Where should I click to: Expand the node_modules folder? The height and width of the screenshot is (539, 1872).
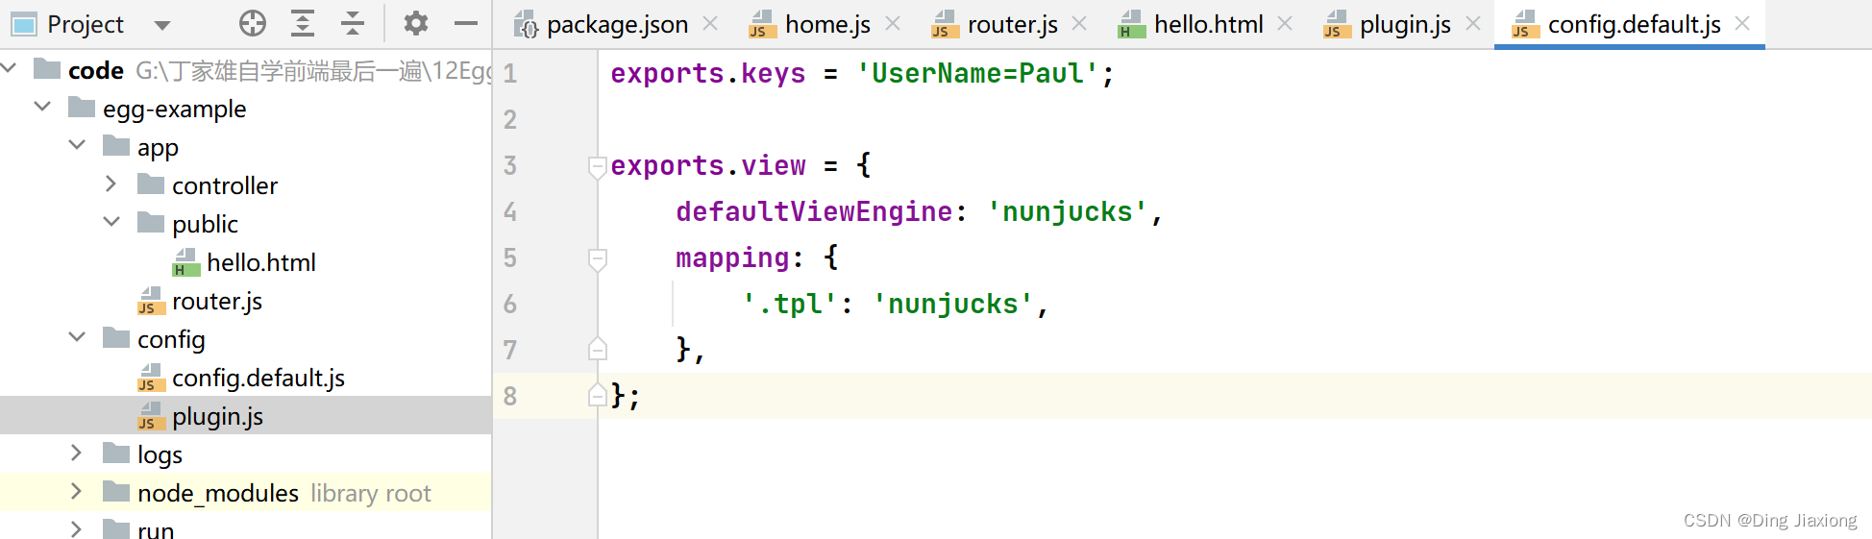click(x=77, y=491)
